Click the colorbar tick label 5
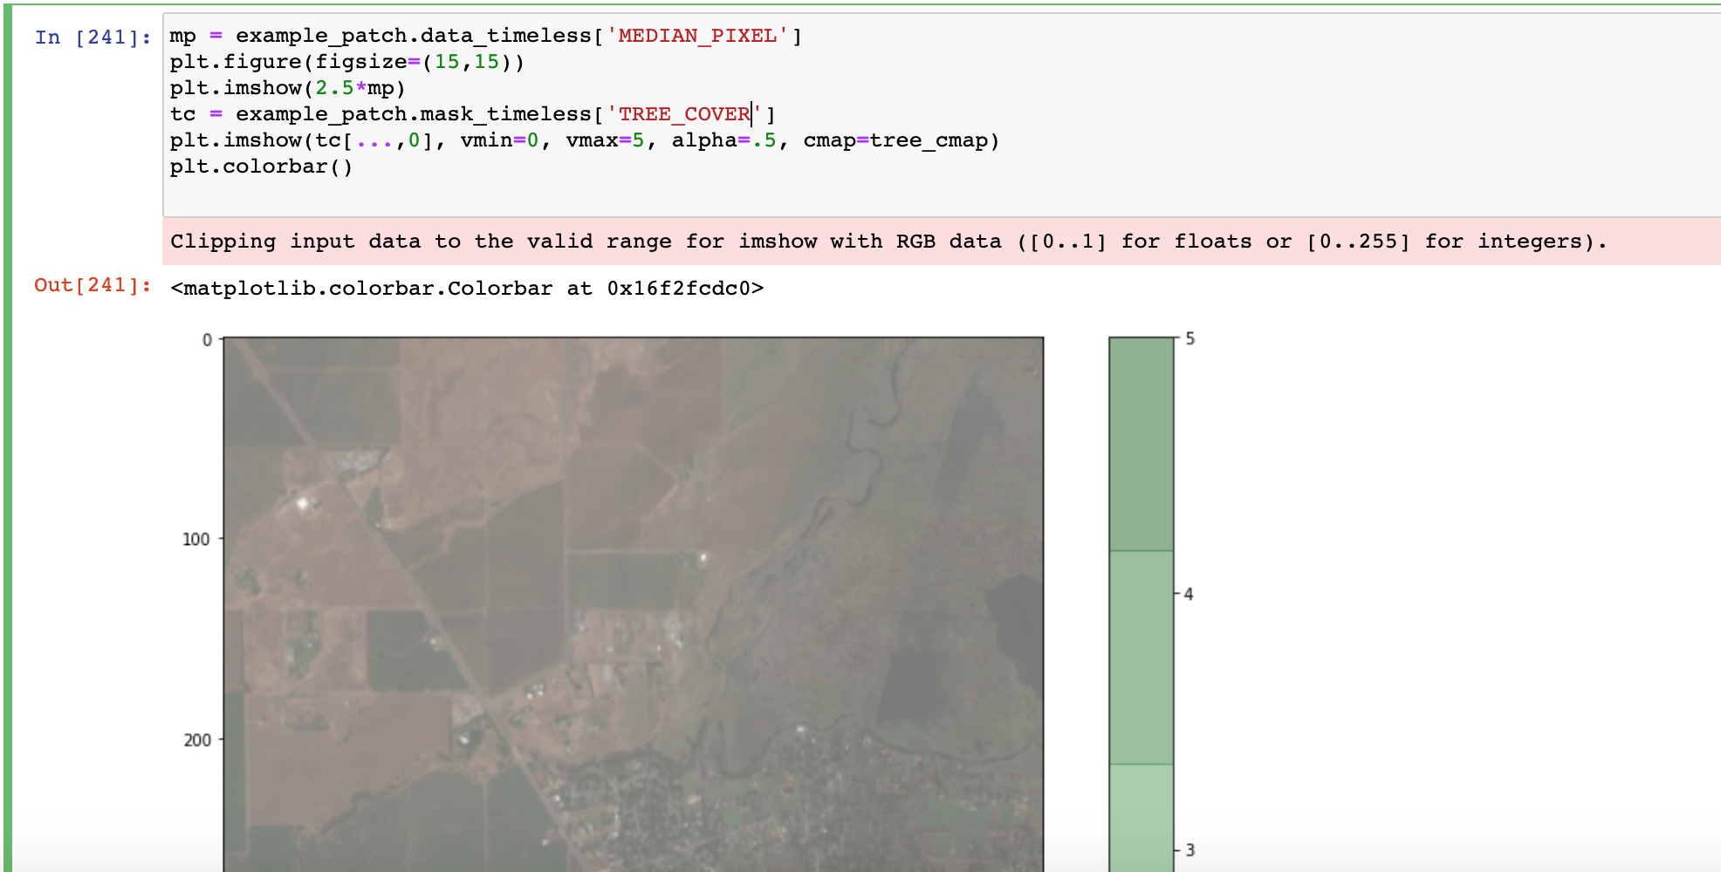Viewport: 1721px width, 872px height. pyautogui.click(x=1191, y=340)
